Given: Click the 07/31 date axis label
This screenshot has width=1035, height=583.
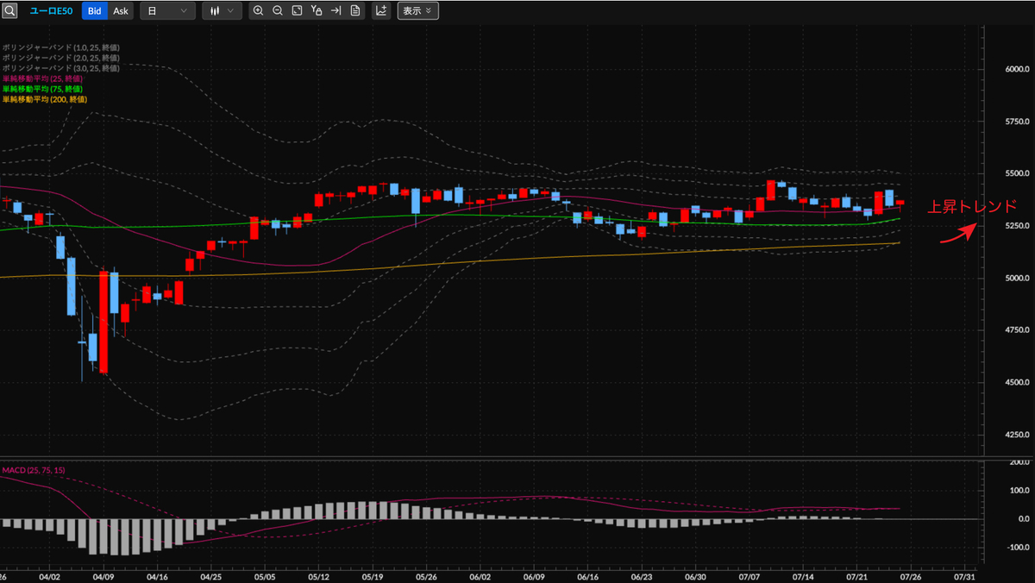Looking at the screenshot, I should 964,576.
